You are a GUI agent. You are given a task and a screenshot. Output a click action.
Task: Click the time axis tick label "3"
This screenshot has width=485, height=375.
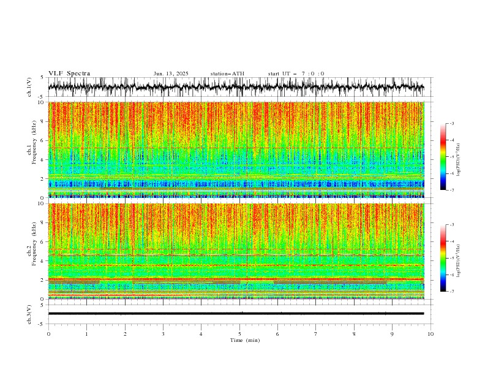tap(163, 334)
